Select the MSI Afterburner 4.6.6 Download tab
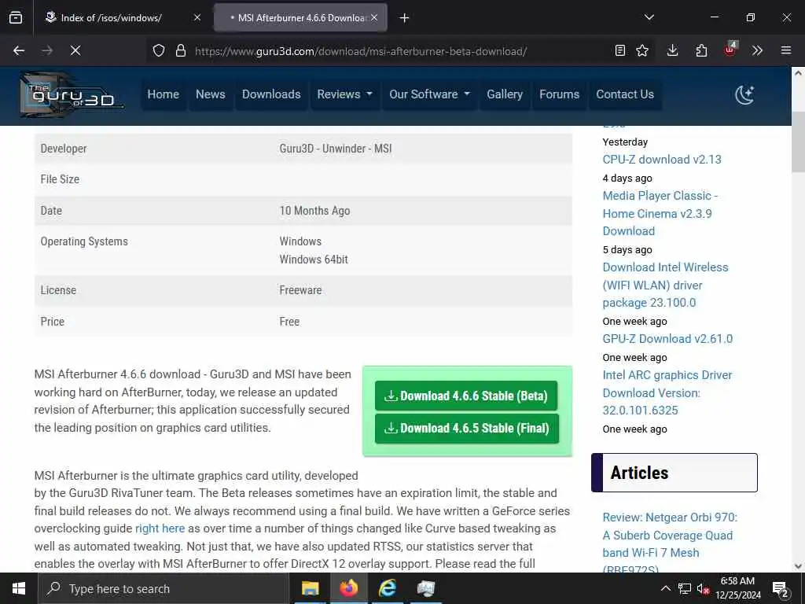Viewport: 805px width, 604px height. click(x=300, y=18)
